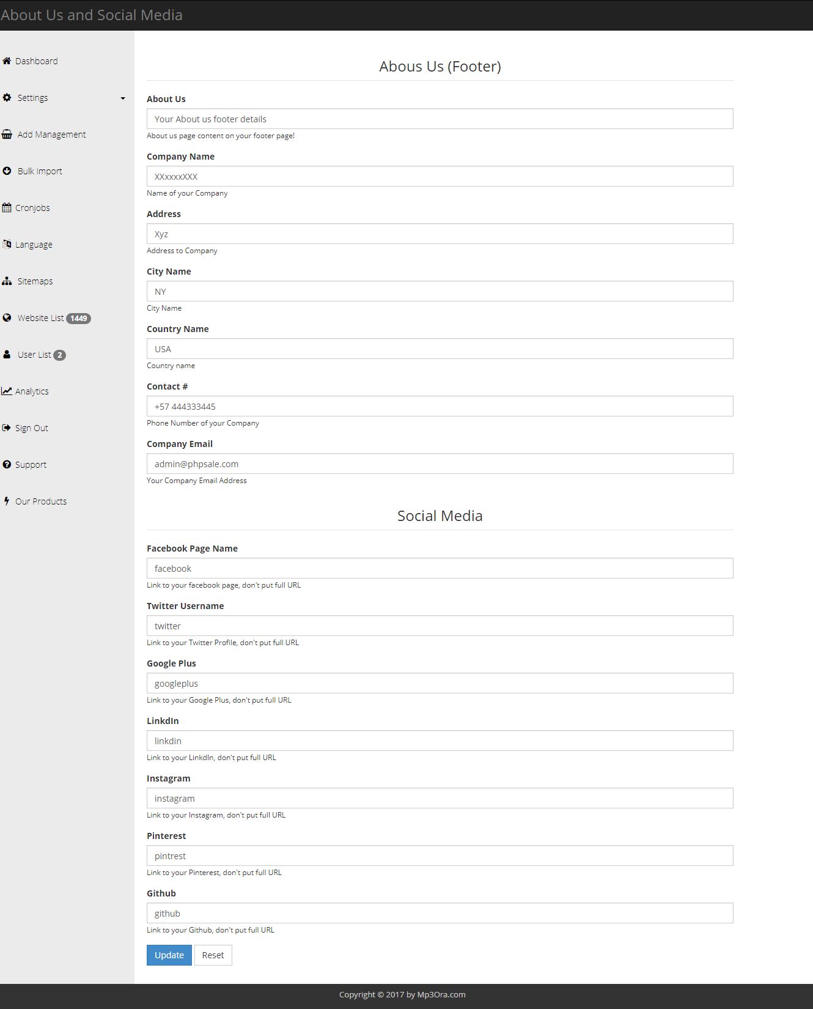Open the Cronjobs menu entry

click(x=32, y=208)
